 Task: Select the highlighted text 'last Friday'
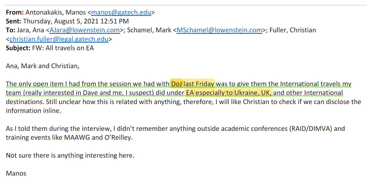(199, 84)
